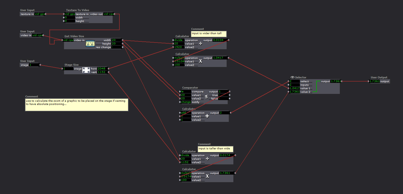Click the User Output actor title
Screen dimensions: 403x194
[379, 77]
